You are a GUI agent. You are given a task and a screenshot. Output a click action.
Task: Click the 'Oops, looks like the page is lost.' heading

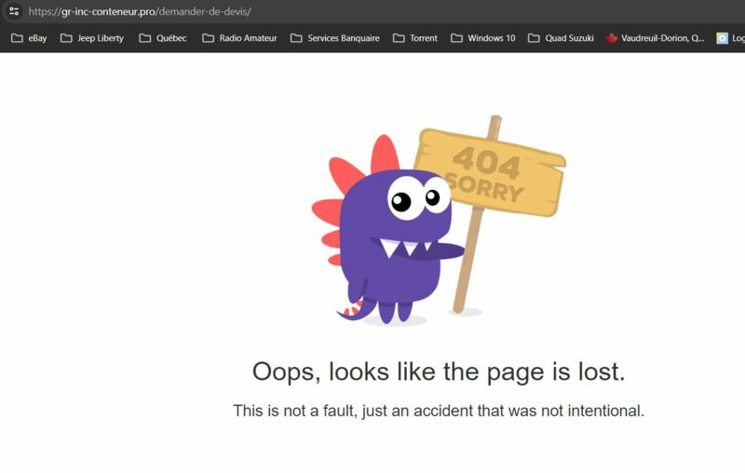pos(439,372)
